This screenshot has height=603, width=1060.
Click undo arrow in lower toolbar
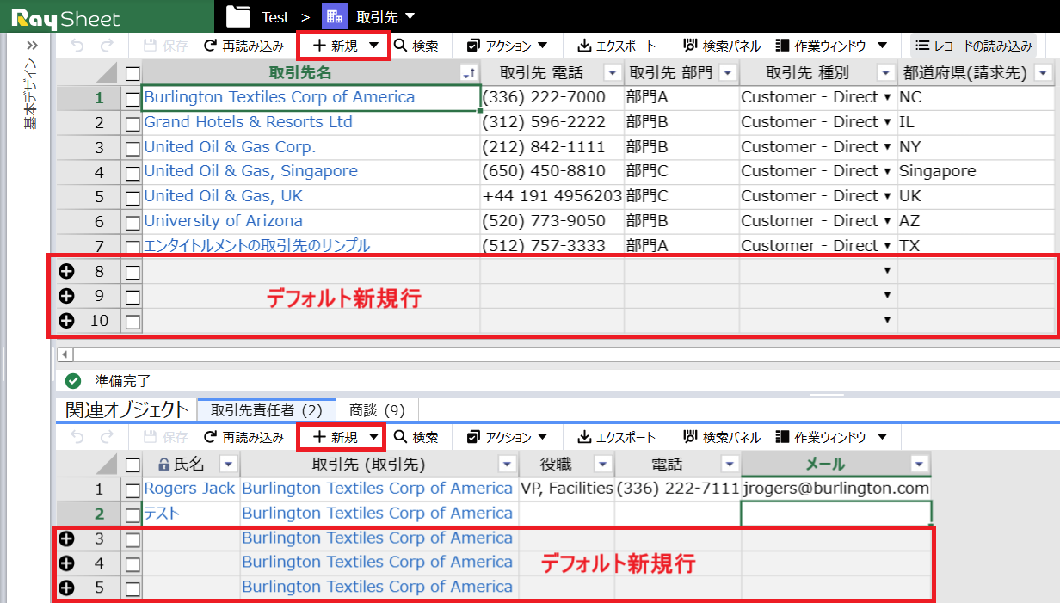77,437
